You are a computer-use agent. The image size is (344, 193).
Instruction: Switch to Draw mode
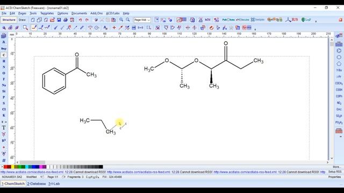(22, 20)
